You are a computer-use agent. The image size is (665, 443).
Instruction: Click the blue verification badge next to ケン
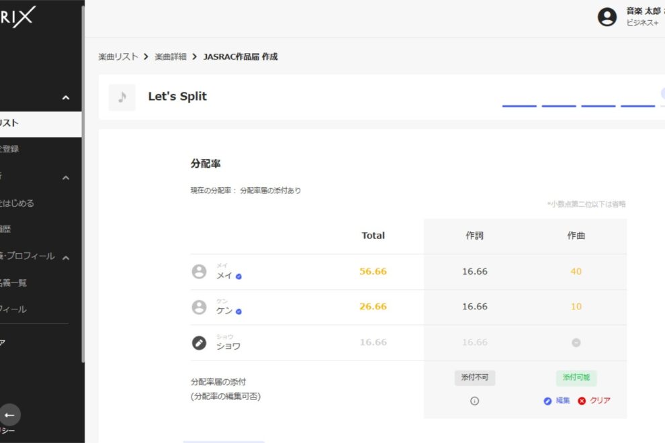click(x=239, y=311)
